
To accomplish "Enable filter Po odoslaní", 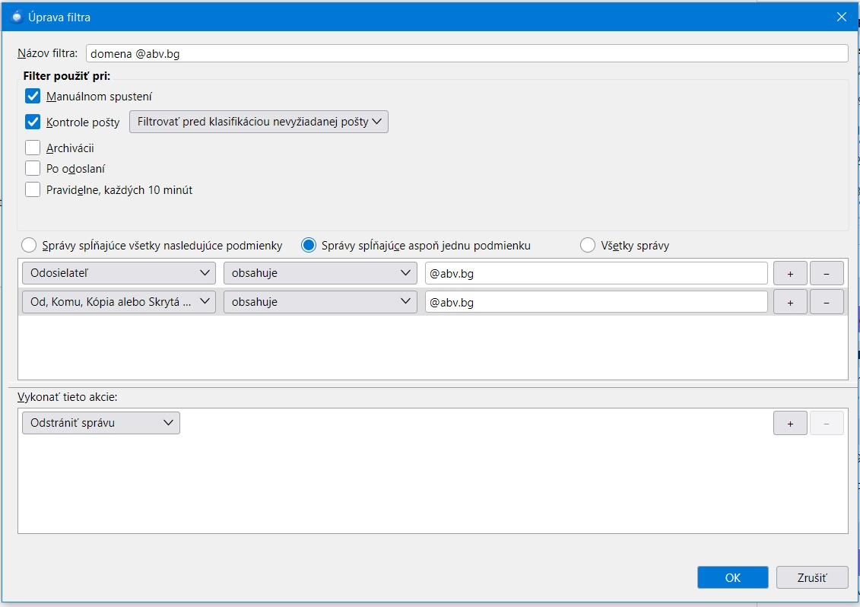I will pos(33,169).
